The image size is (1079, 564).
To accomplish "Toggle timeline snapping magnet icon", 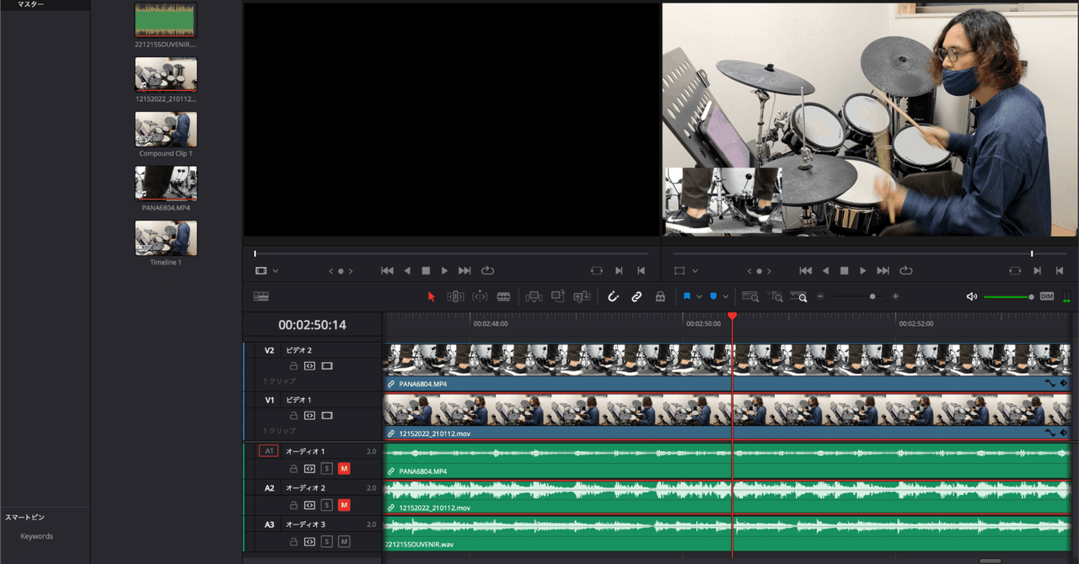I will [613, 296].
